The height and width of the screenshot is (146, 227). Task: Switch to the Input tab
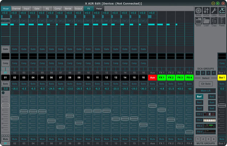click(x=27, y=9)
